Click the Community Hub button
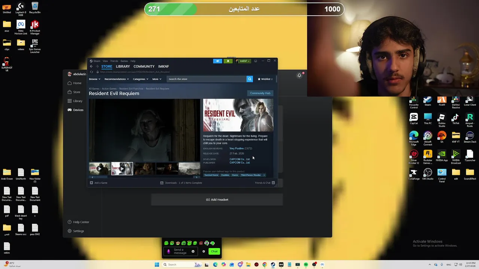 260,93
